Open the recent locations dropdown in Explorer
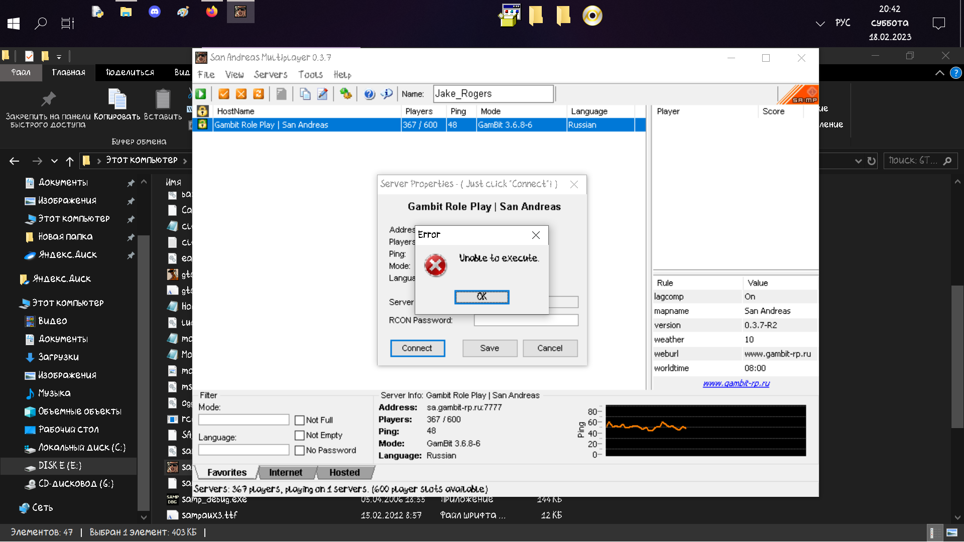964x542 pixels. pos(54,161)
